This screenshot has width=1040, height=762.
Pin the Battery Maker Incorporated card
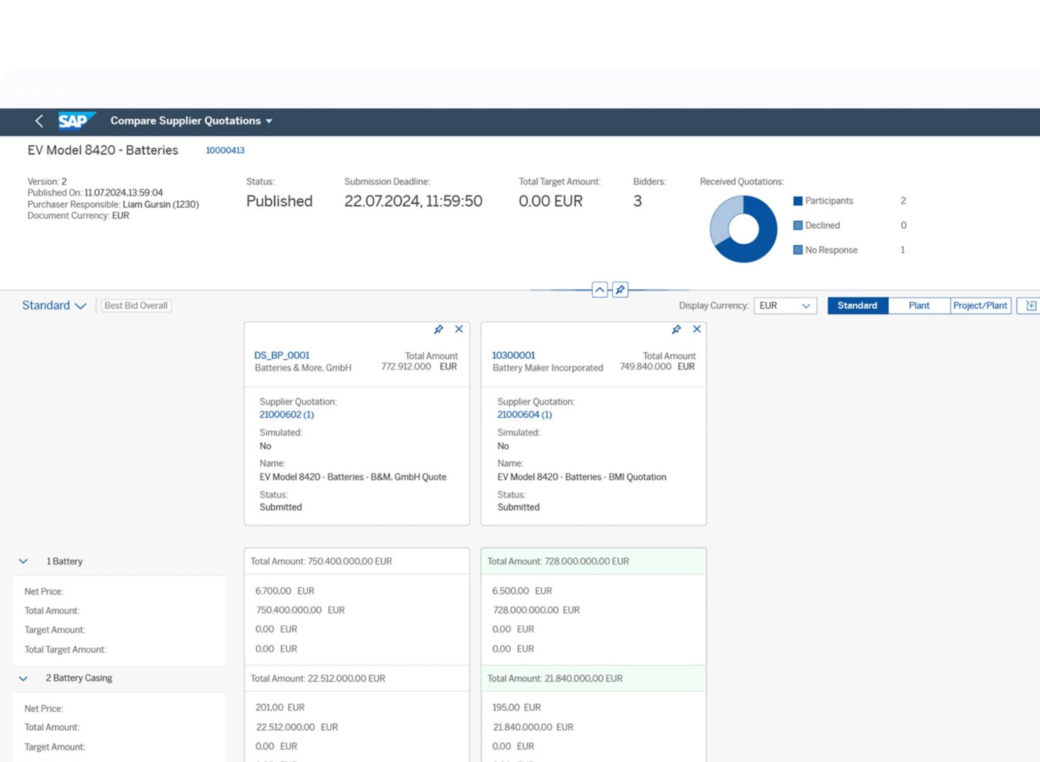pyautogui.click(x=676, y=330)
